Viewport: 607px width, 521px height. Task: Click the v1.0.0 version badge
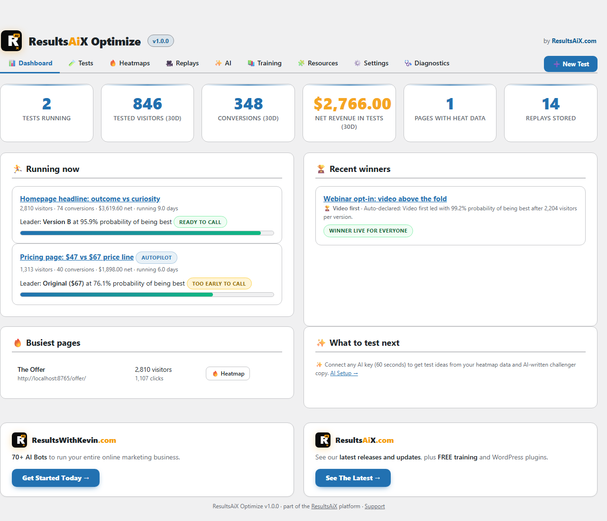point(161,41)
